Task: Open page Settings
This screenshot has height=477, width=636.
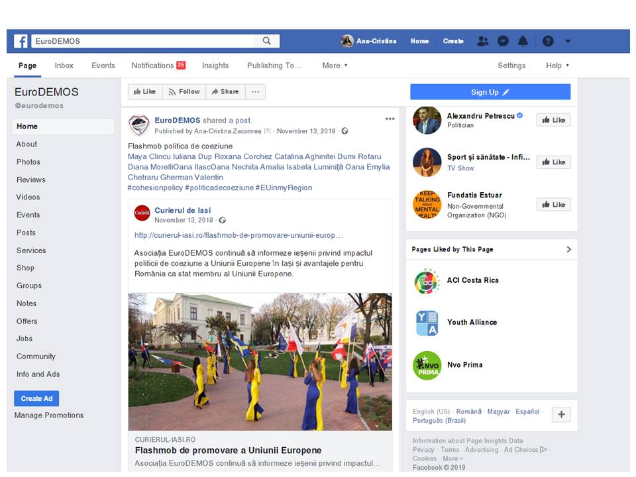Action: (x=511, y=66)
